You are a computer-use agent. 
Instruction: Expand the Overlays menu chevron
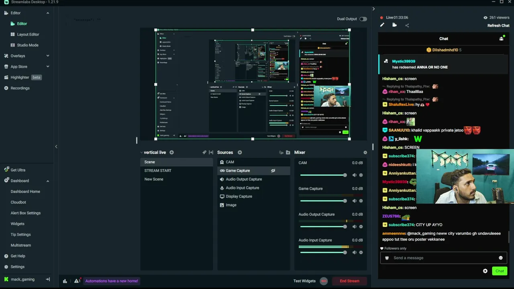[x=48, y=56]
